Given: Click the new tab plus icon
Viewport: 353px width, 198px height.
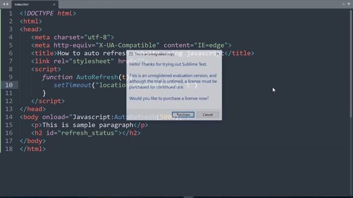Looking at the screenshot, I should pos(344,4).
